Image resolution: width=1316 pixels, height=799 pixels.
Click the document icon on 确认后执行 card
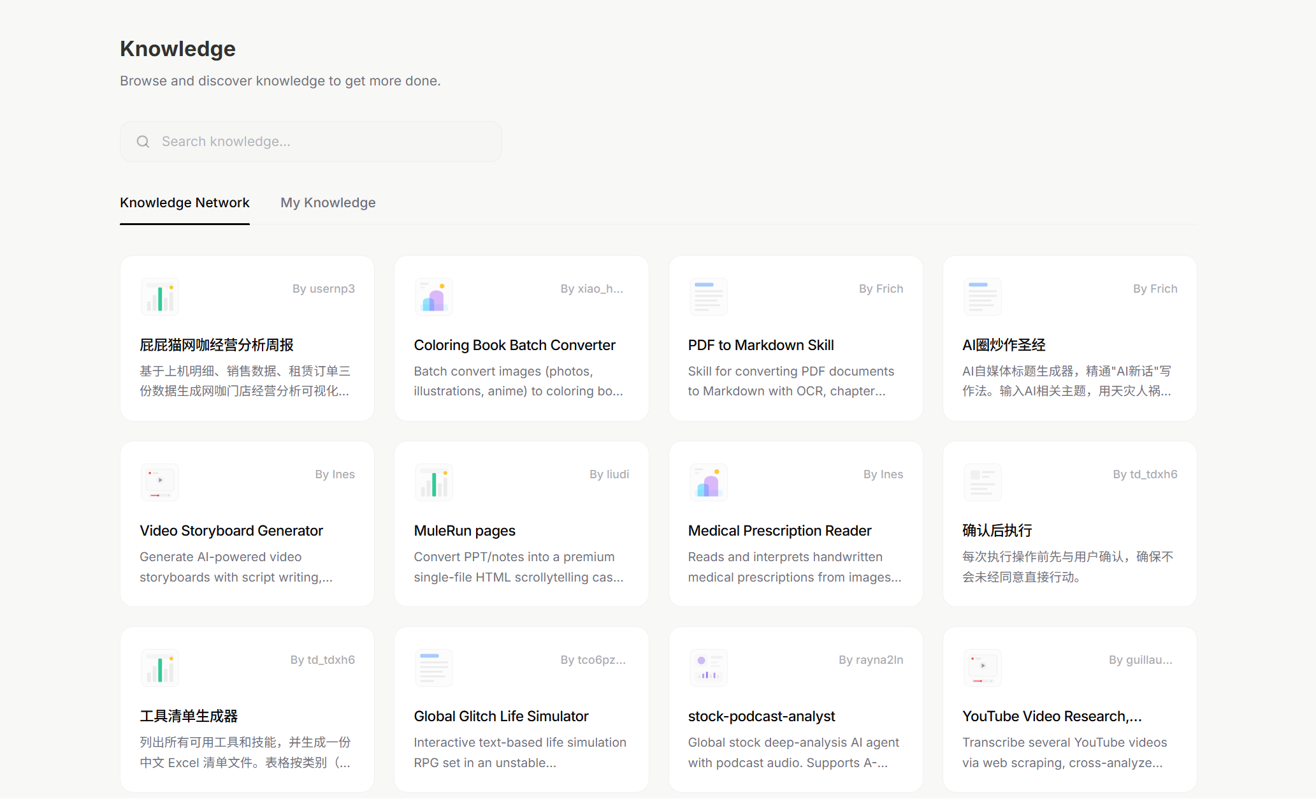[x=982, y=482]
